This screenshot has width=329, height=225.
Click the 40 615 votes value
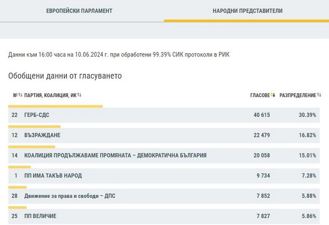point(262,115)
